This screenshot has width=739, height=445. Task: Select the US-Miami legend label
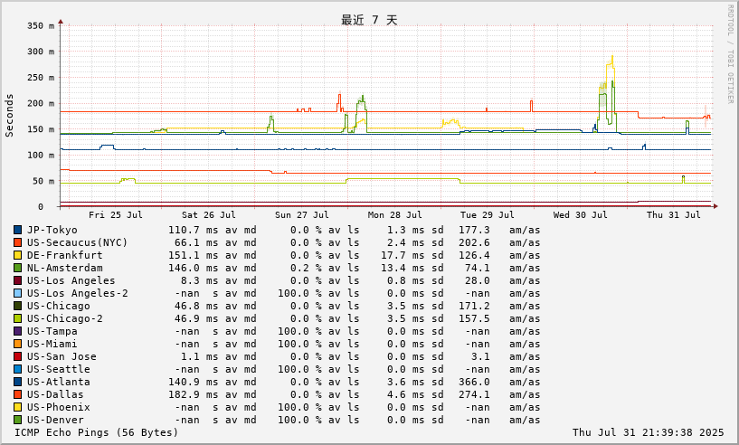[x=52, y=344]
